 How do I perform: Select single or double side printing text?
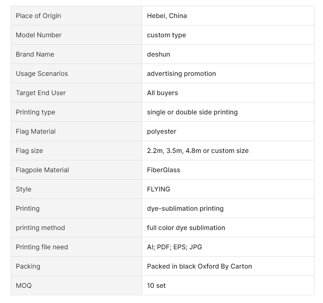coord(192,112)
